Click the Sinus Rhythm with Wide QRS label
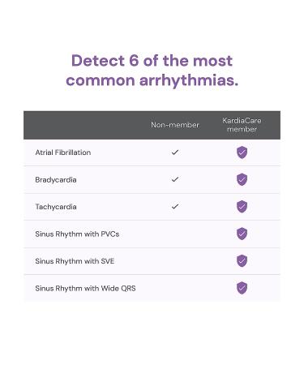The image size is (304, 365). (x=85, y=289)
